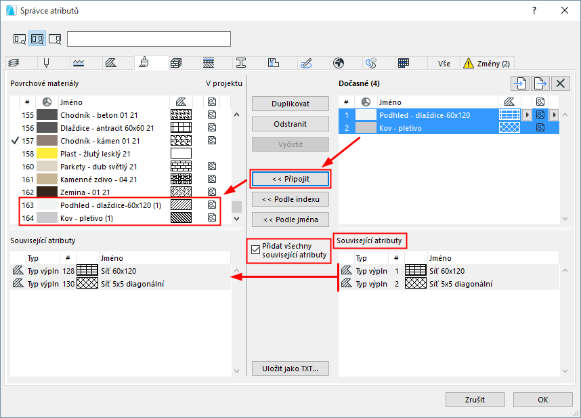581x418 pixels.
Task: Click the << Podle jména button
Action: [x=290, y=220]
